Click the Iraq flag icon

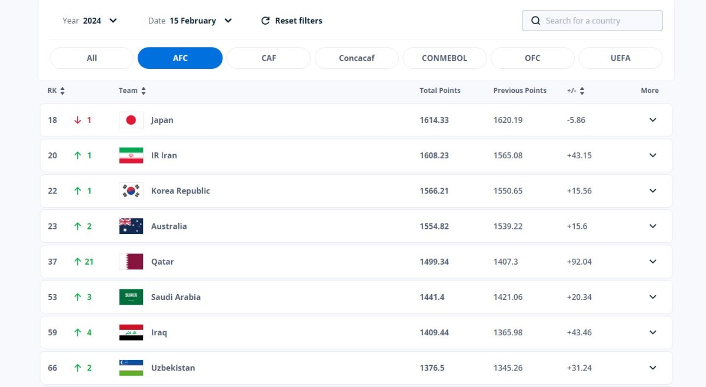[x=131, y=332]
